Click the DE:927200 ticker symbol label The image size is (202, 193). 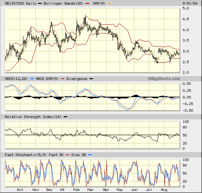14,3
